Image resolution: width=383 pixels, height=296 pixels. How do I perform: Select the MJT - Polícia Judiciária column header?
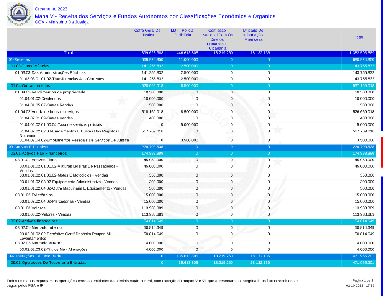182,33
